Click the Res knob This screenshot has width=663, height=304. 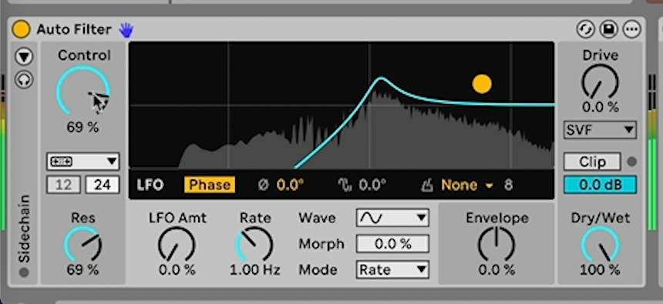click(x=83, y=245)
